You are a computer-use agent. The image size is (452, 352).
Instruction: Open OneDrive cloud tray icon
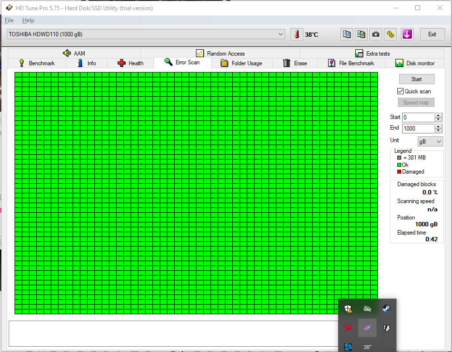(x=367, y=308)
